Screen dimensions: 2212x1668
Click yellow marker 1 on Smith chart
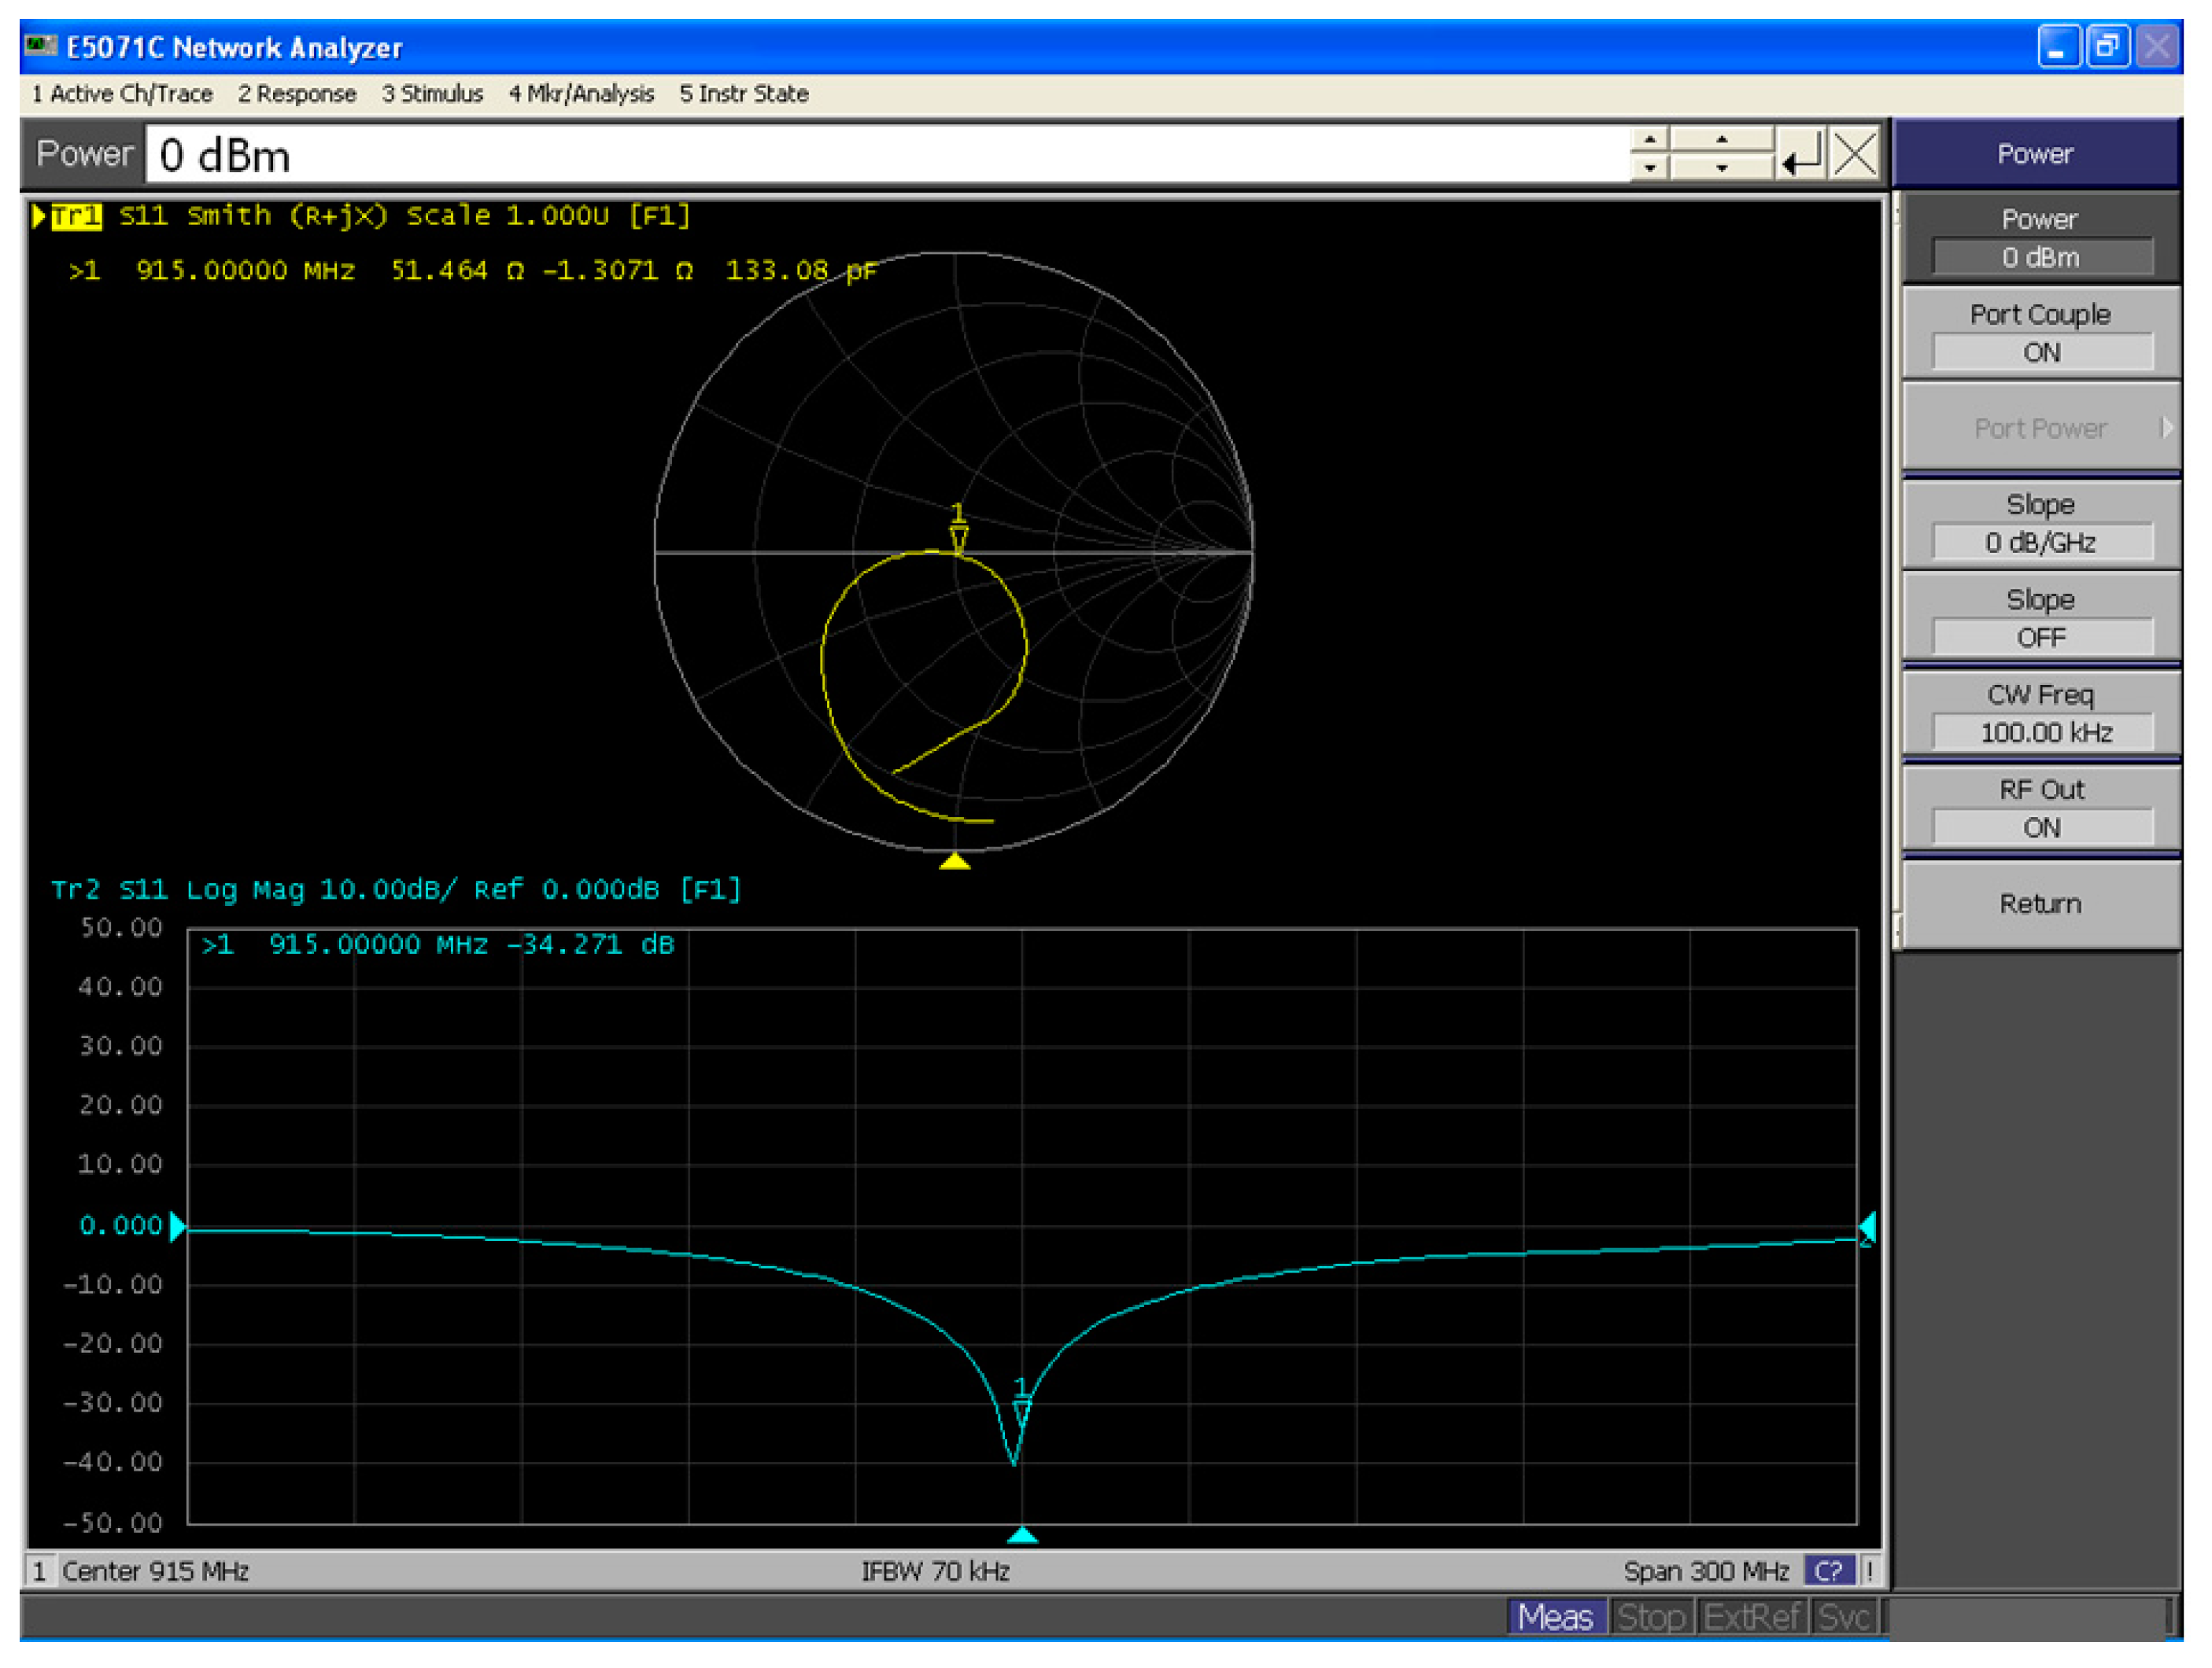958,536
